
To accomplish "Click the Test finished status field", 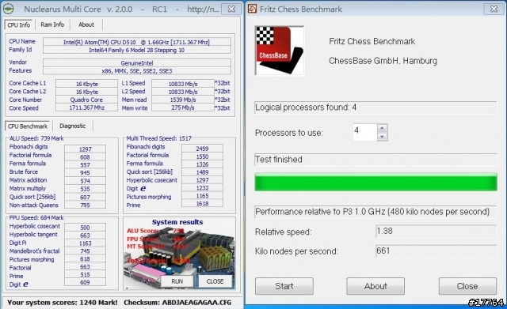I will (375, 160).
